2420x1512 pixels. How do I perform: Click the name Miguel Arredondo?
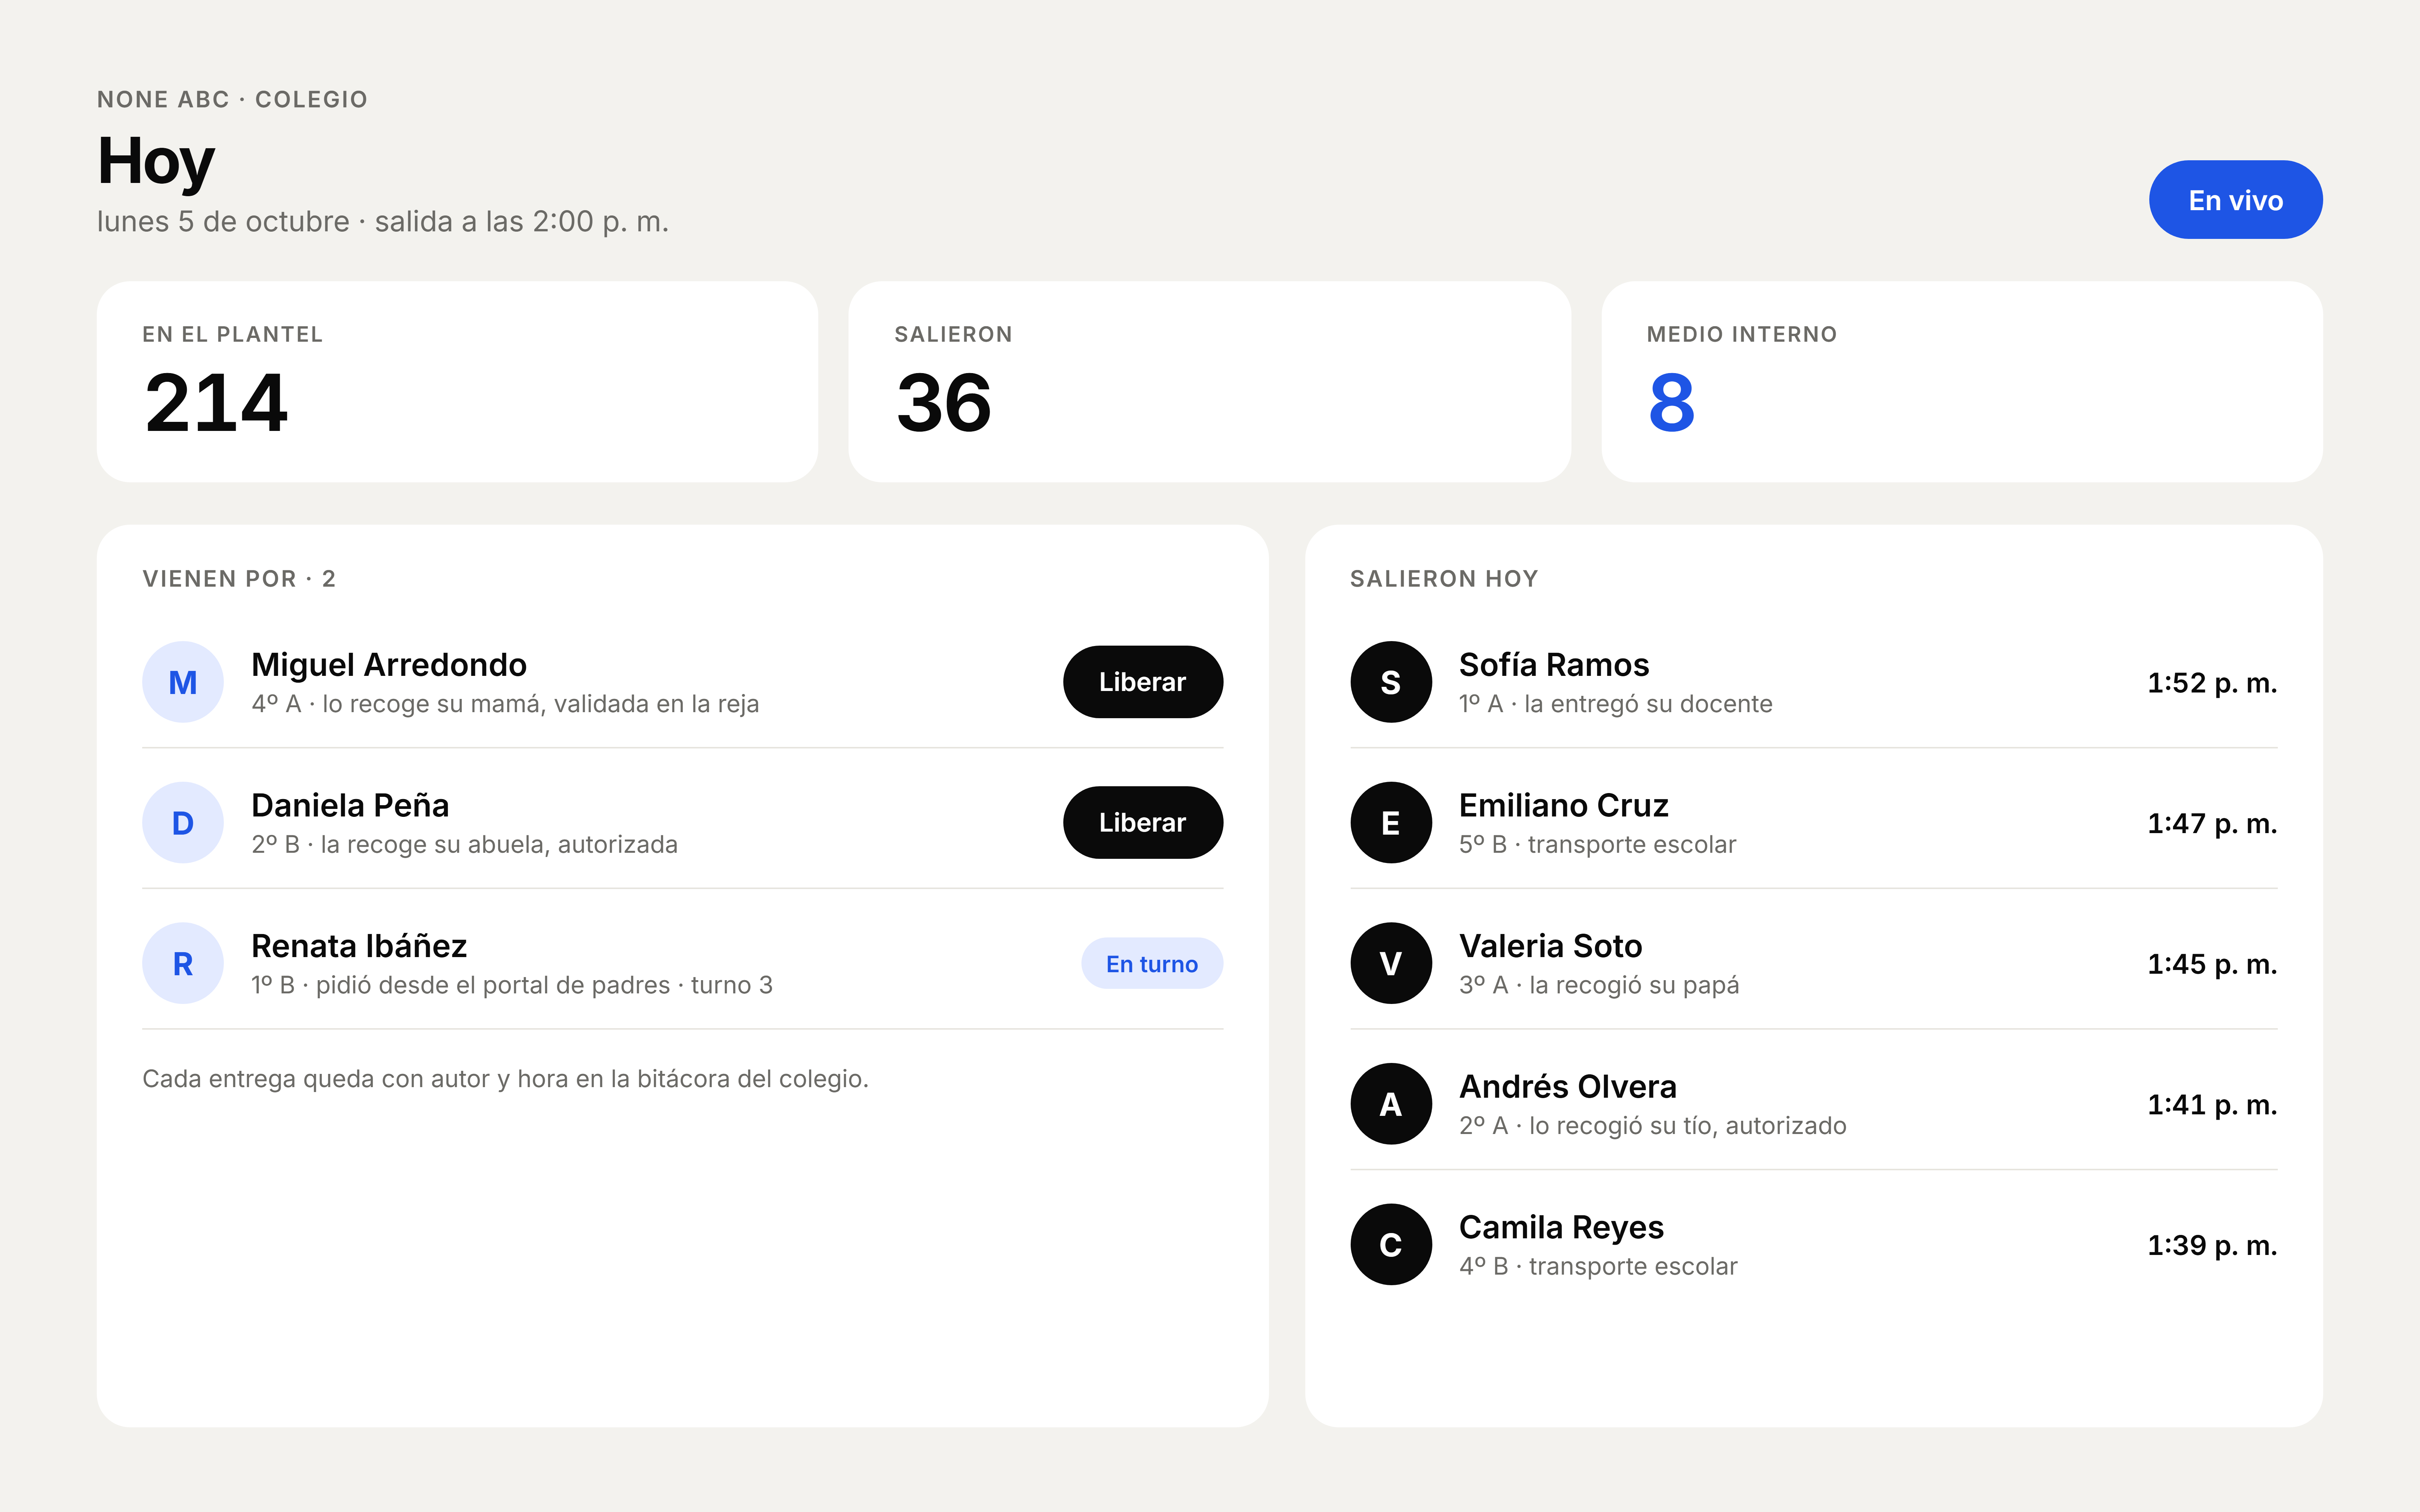click(389, 665)
